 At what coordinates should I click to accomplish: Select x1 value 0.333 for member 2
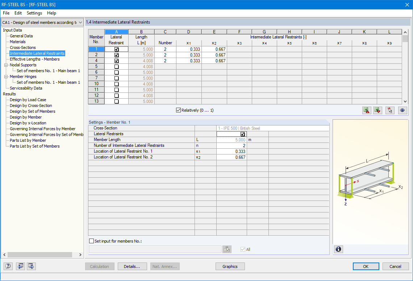click(189, 55)
